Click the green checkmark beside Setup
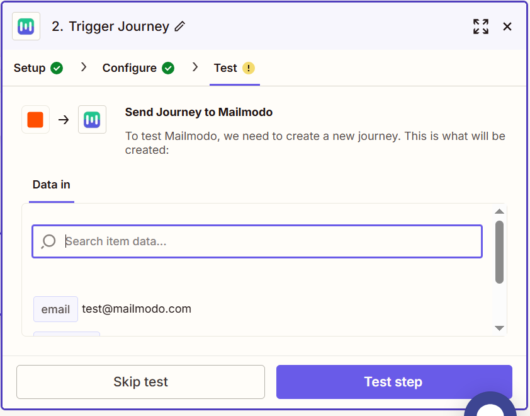530x416 pixels. [x=57, y=68]
